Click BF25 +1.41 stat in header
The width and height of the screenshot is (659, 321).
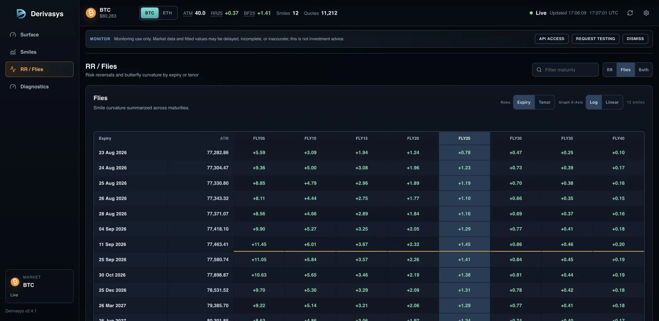(257, 13)
